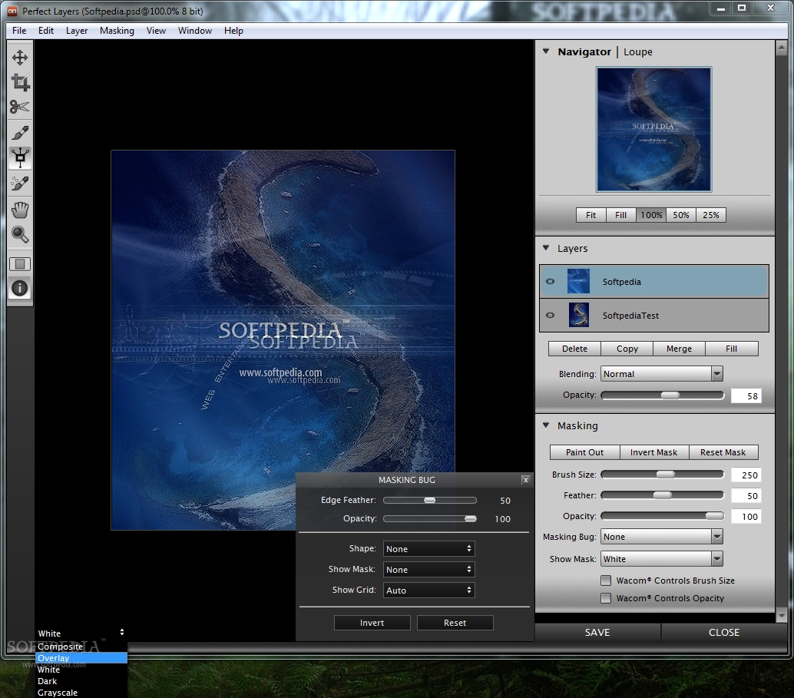
Task: Select the Retouch Brush tool
Action: point(20,184)
